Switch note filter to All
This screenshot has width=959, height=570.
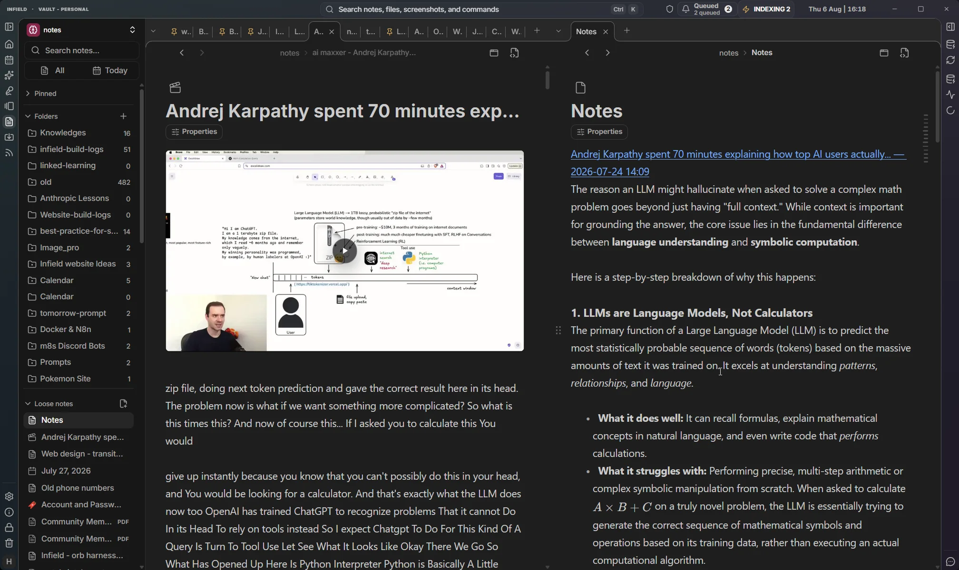pyautogui.click(x=52, y=71)
